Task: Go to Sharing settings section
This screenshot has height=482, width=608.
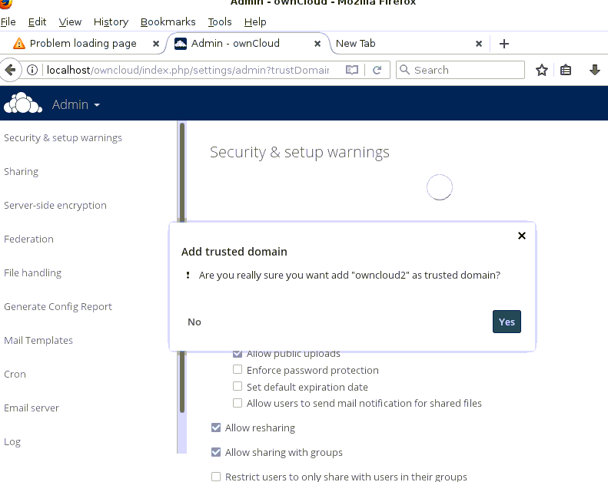Action: point(21,171)
